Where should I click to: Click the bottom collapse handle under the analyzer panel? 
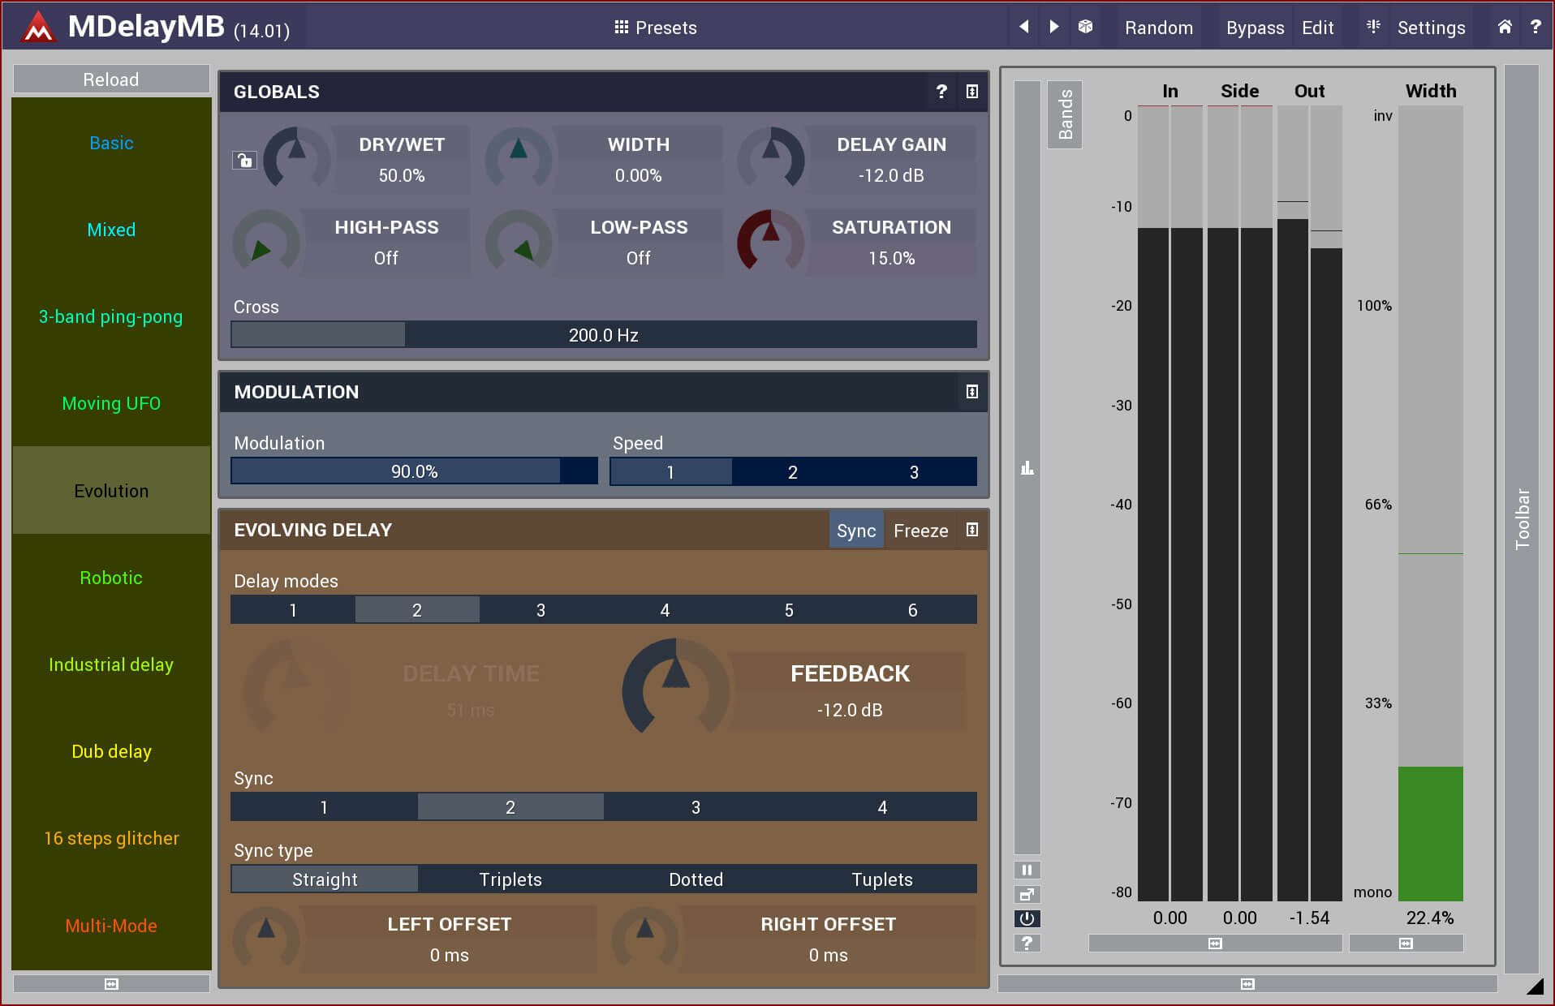(1247, 983)
